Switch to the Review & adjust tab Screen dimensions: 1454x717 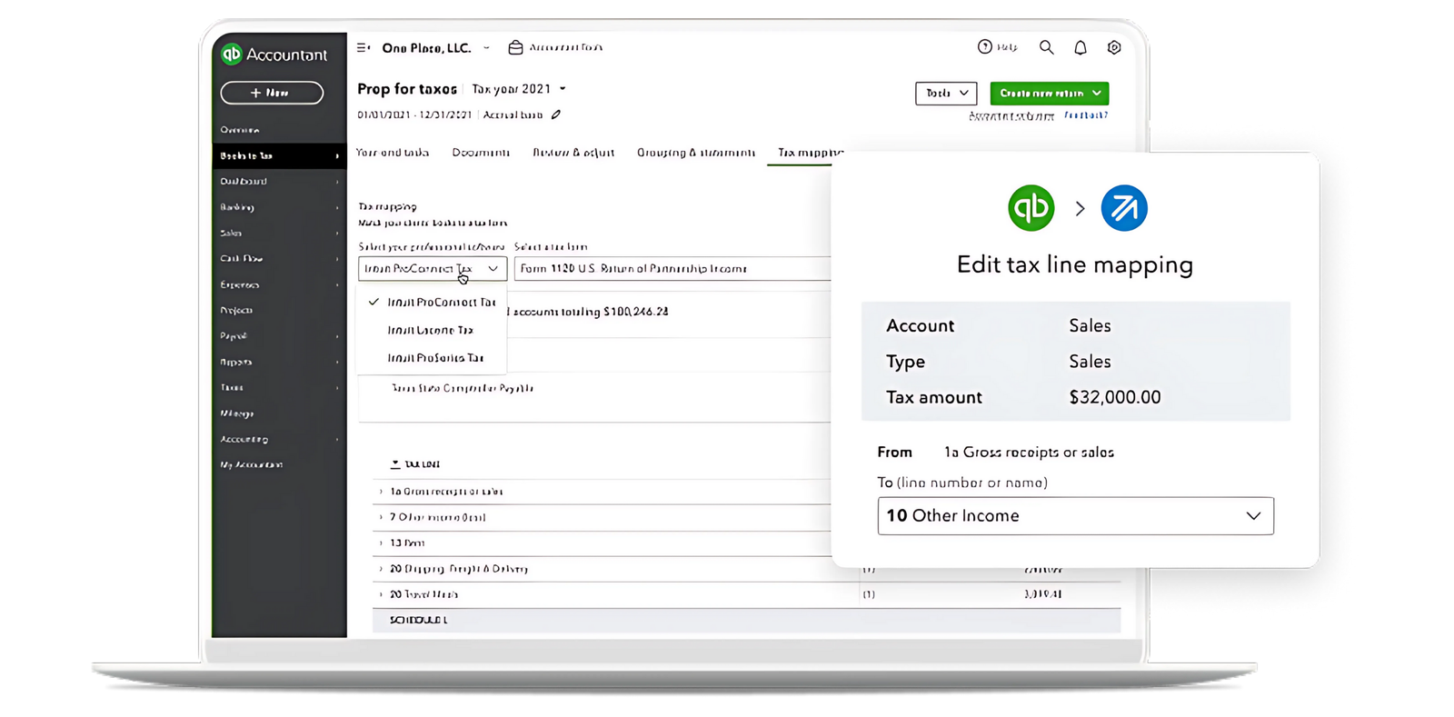tap(573, 153)
